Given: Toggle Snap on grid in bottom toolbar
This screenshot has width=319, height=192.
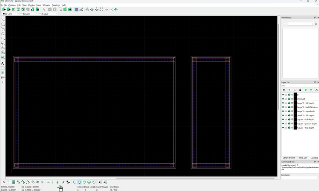Looking at the screenshot, I should point(13,182).
